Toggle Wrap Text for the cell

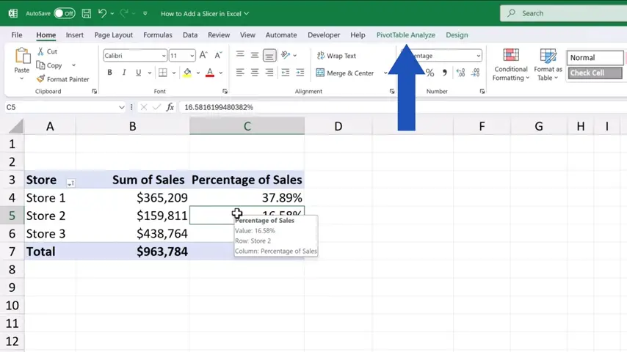click(336, 56)
